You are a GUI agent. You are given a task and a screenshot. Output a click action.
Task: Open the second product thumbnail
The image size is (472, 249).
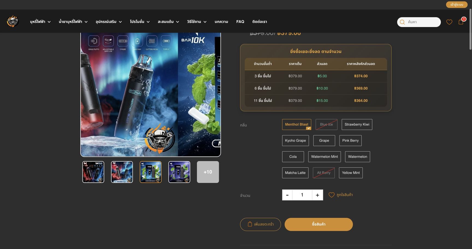coord(122,172)
